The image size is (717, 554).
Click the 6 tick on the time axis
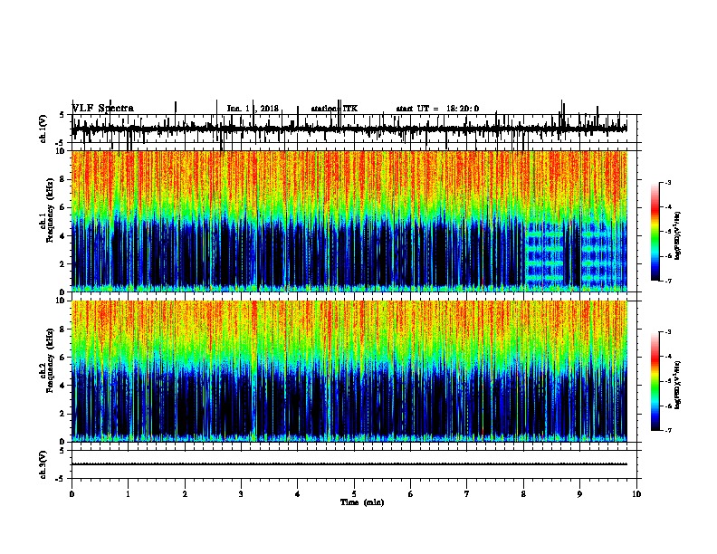[411, 494]
